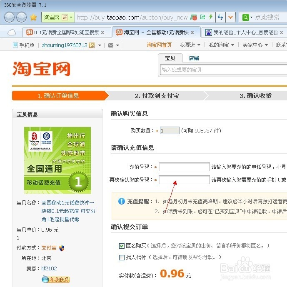Click the 手机版 phone icon
The height and width of the screenshot is (287, 287).
point(15,45)
